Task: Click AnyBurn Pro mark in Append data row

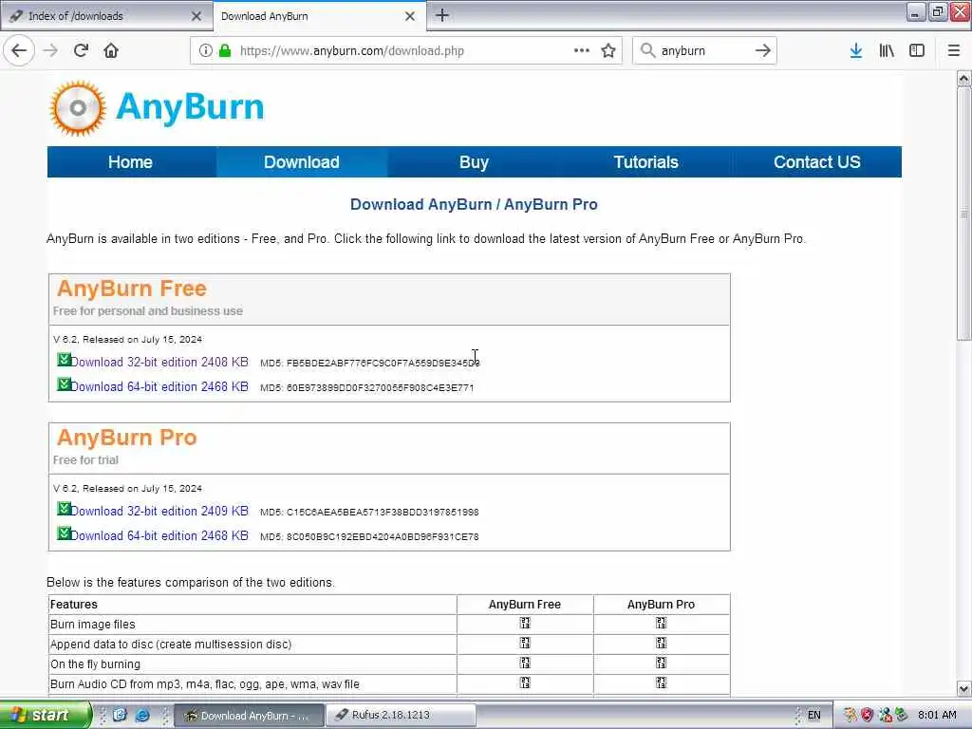Action: [661, 644]
